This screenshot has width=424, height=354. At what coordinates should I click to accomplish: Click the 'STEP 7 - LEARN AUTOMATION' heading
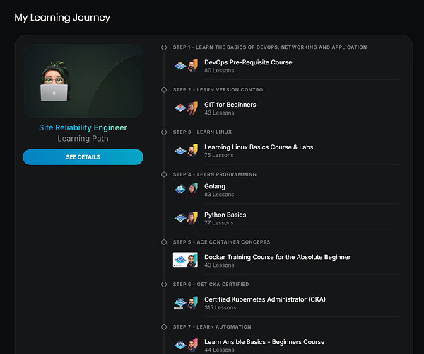[212, 327]
